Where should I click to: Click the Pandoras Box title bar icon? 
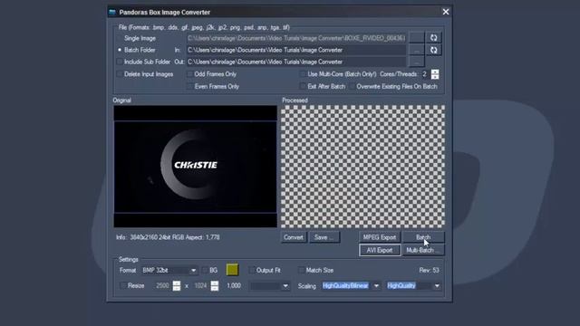coord(112,12)
